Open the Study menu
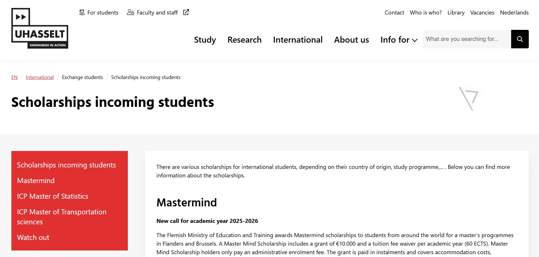Screen dimensions: 539x257 (205, 40)
